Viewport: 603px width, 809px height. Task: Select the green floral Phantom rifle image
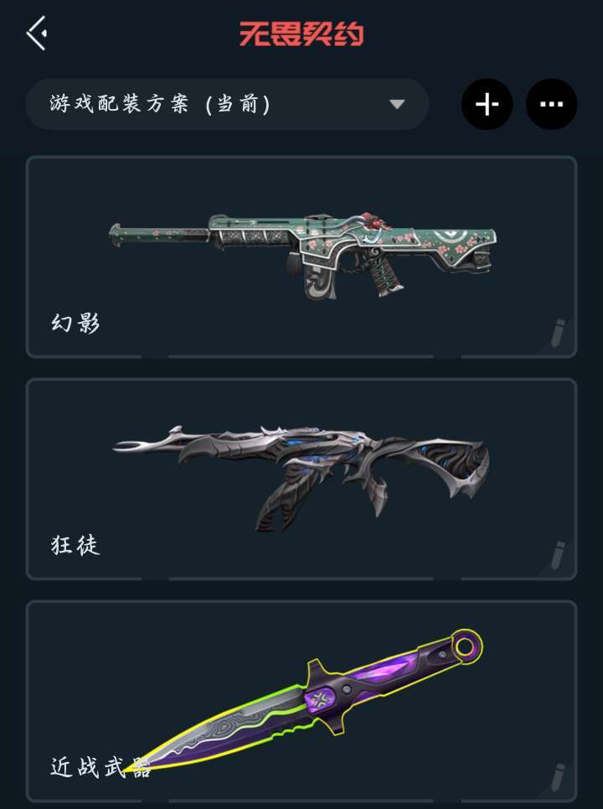coord(303,254)
